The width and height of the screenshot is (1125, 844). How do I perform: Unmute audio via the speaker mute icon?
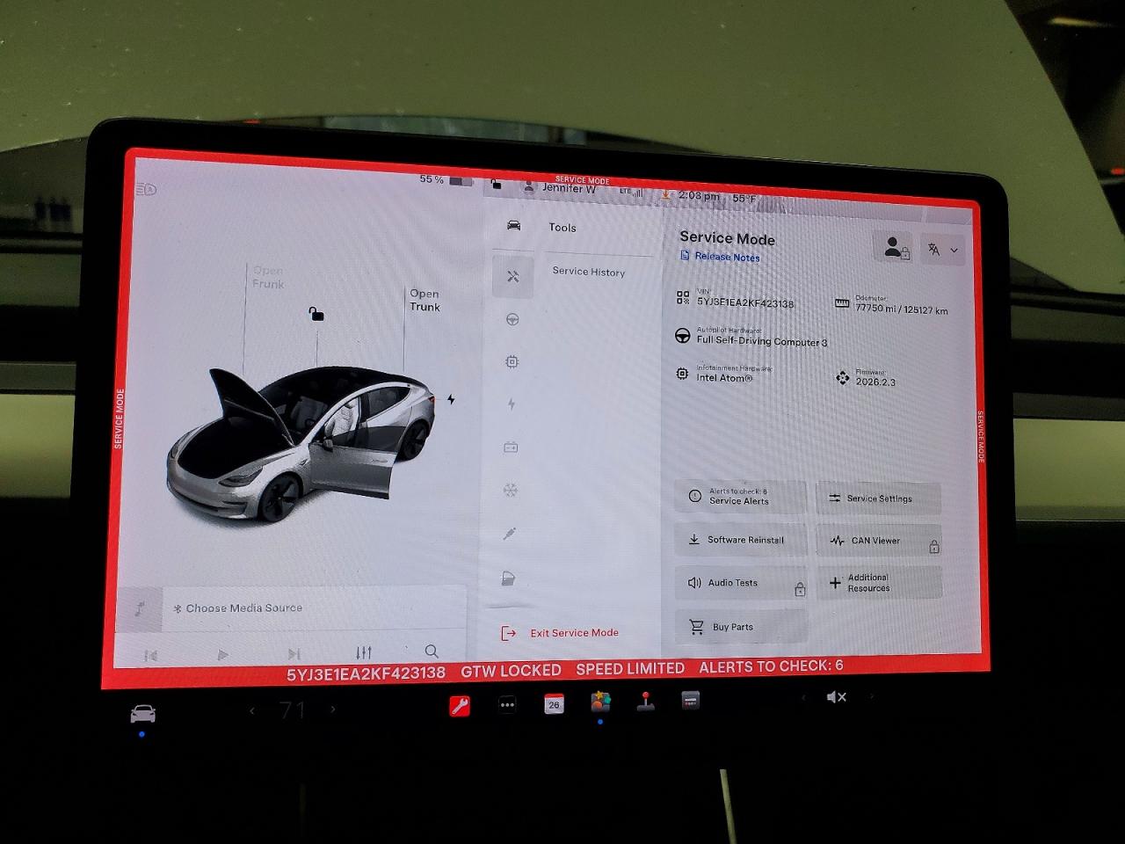[837, 696]
